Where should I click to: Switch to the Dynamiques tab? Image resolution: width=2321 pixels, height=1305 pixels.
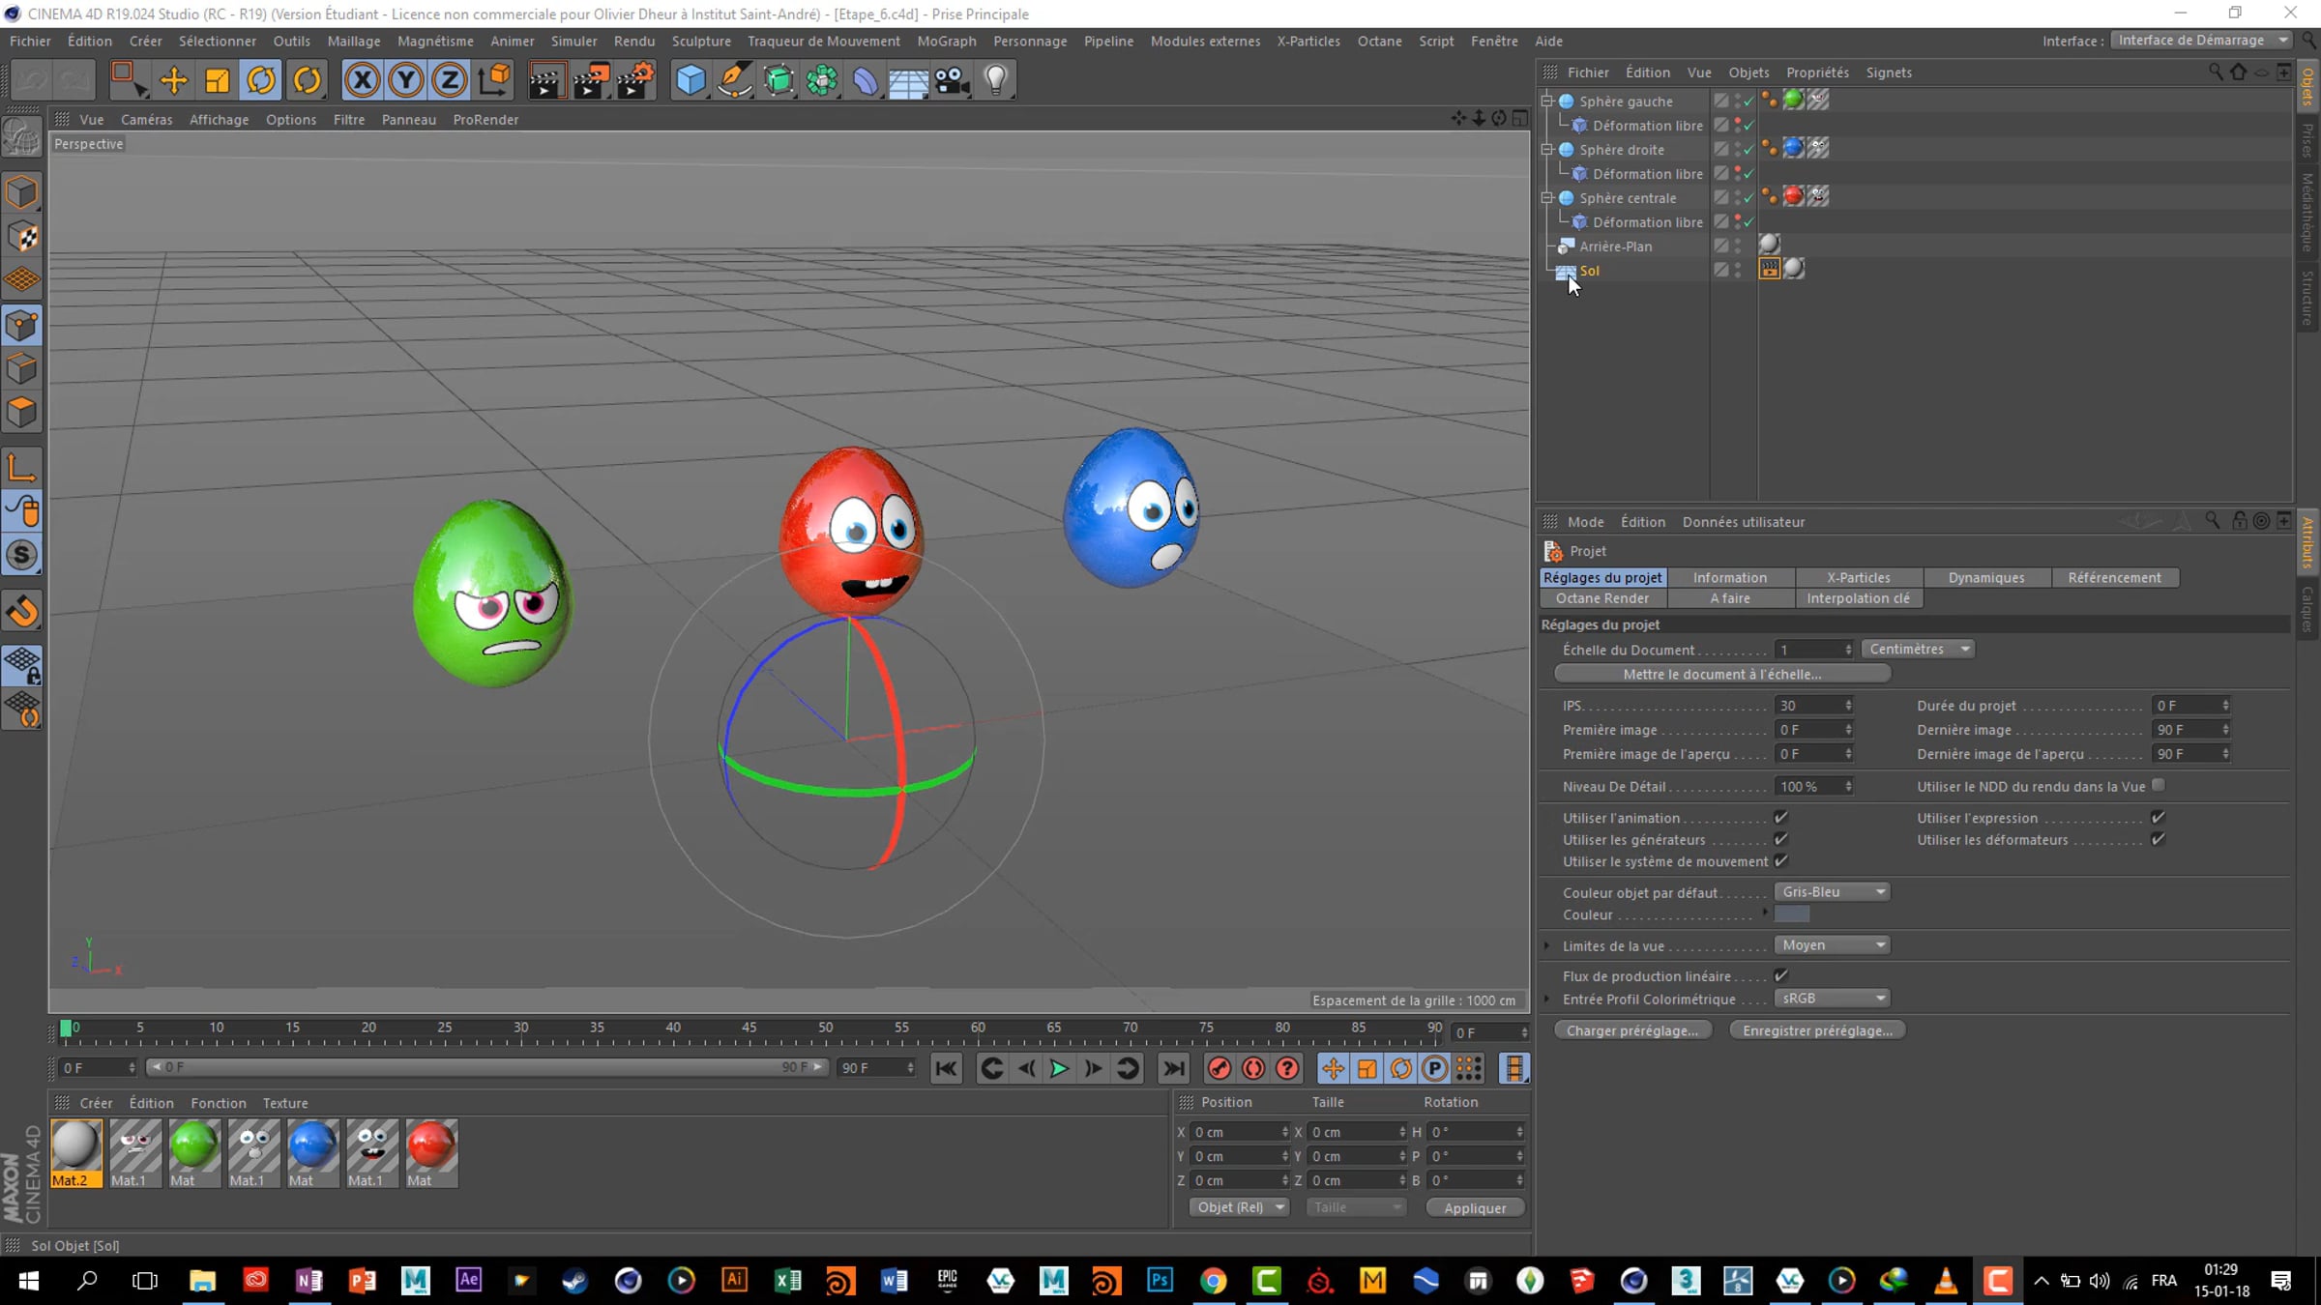[1985, 577]
